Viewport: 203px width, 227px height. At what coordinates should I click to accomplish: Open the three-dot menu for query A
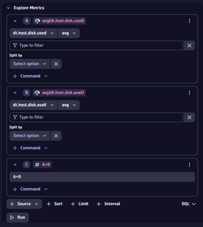point(190,21)
